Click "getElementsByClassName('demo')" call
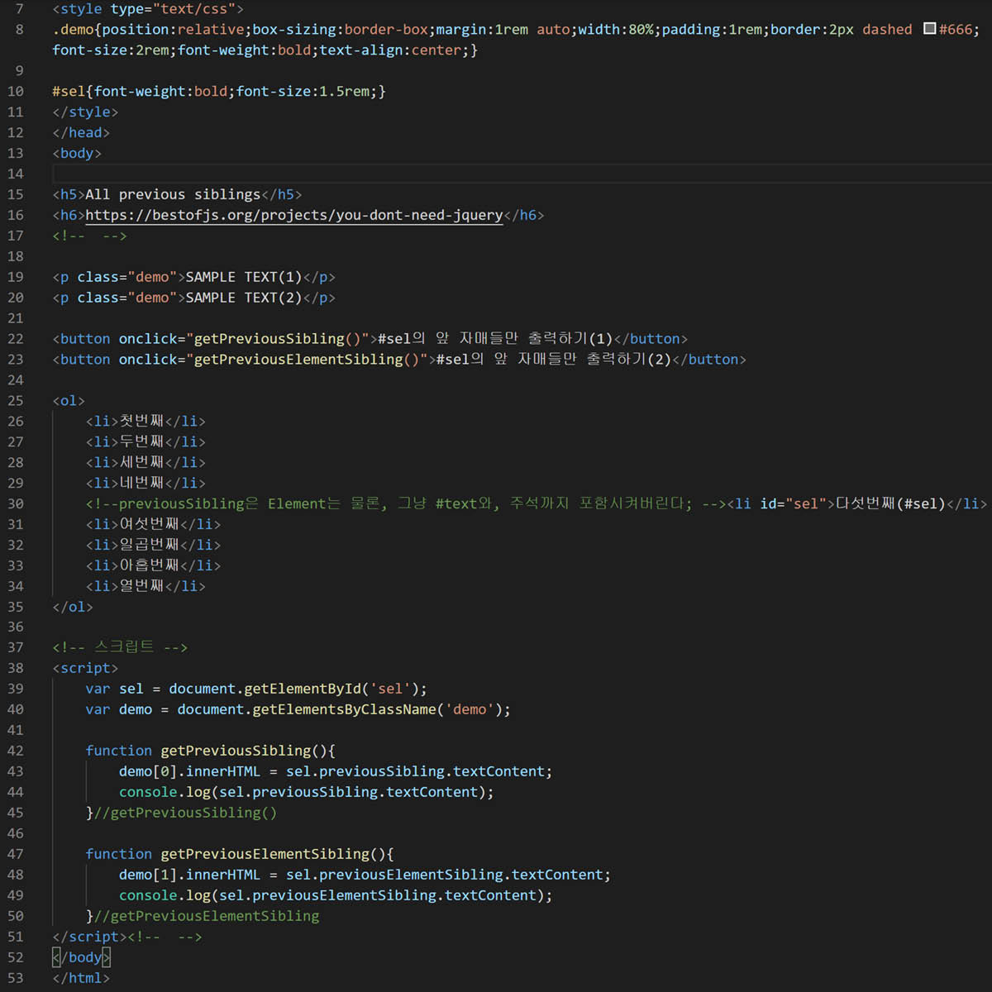992x992 pixels. [377, 709]
